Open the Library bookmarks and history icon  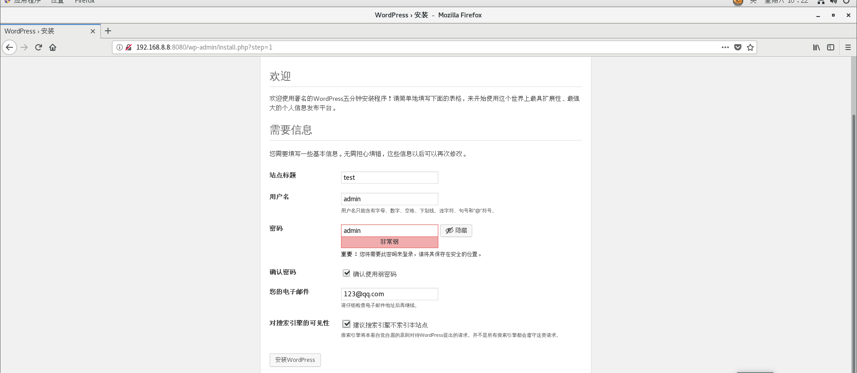click(x=816, y=47)
